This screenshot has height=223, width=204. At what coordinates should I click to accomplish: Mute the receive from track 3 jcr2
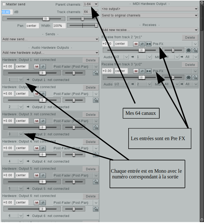point(136,71)
